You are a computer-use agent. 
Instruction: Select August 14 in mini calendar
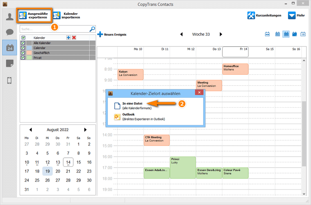[68, 162]
